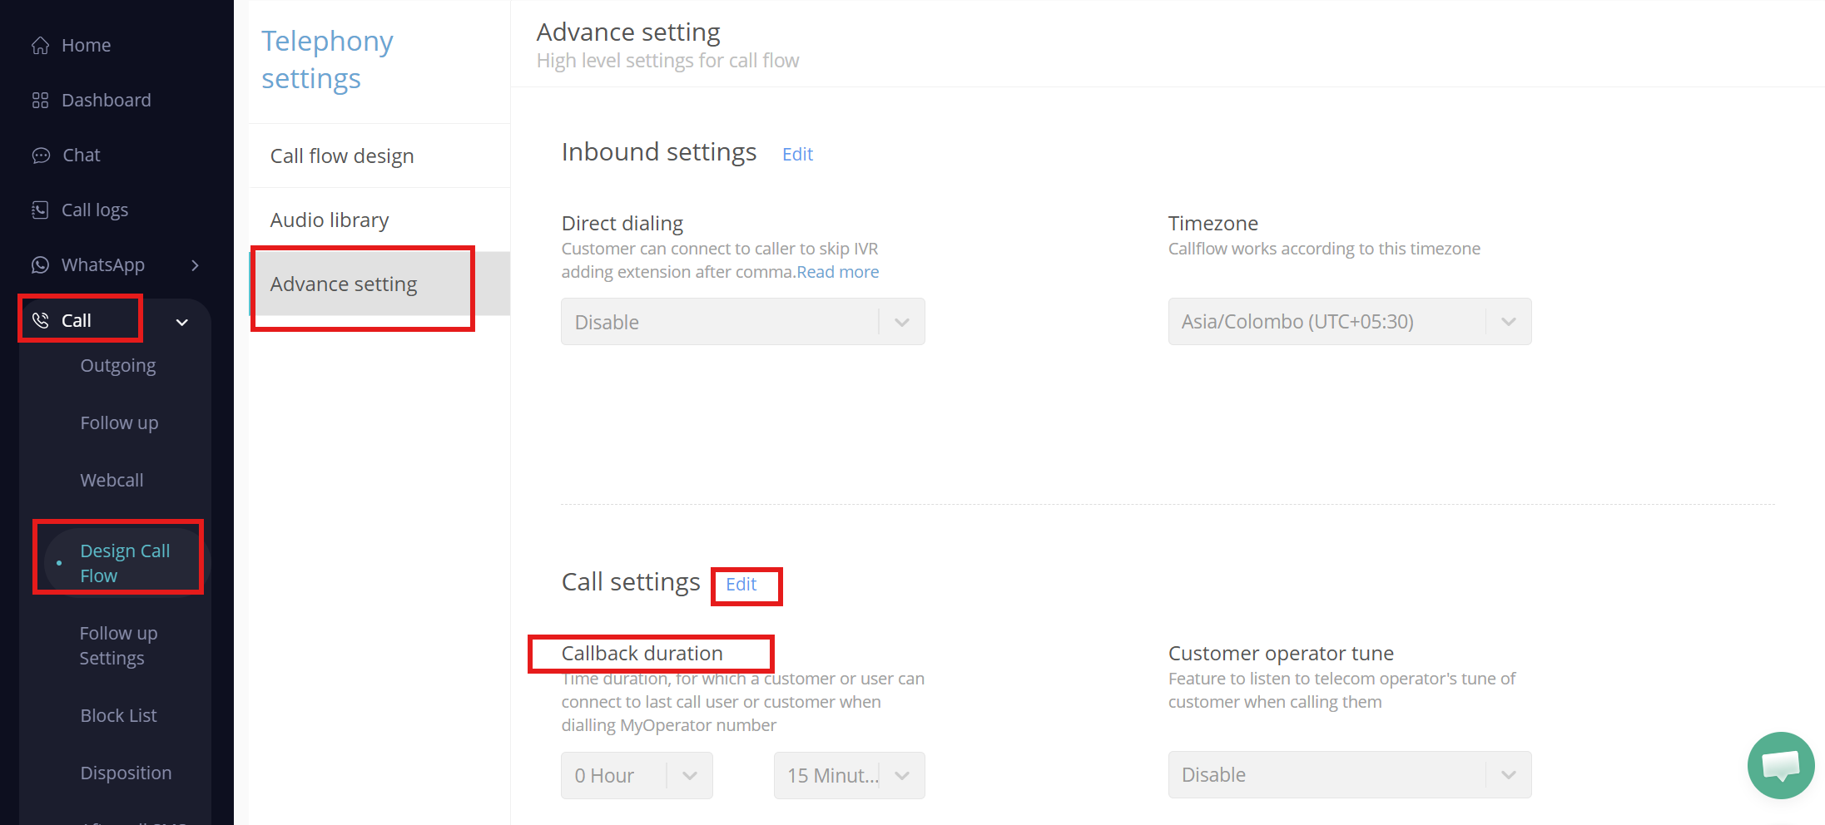
Task: Select Block List in Call submenu
Action: tap(118, 715)
